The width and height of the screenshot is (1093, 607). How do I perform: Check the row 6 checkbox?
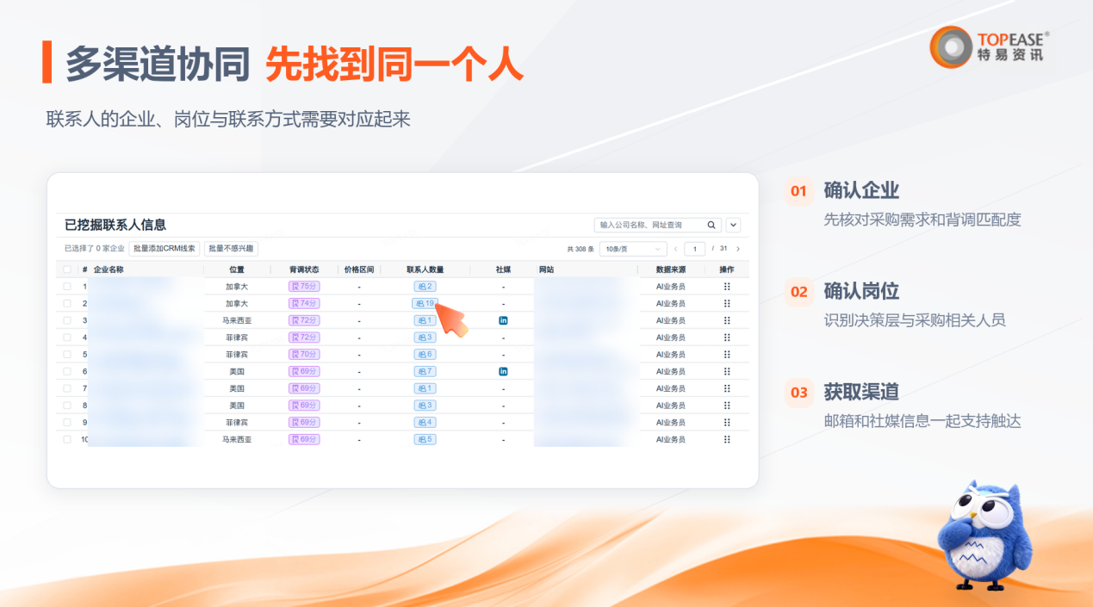coord(67,371)
